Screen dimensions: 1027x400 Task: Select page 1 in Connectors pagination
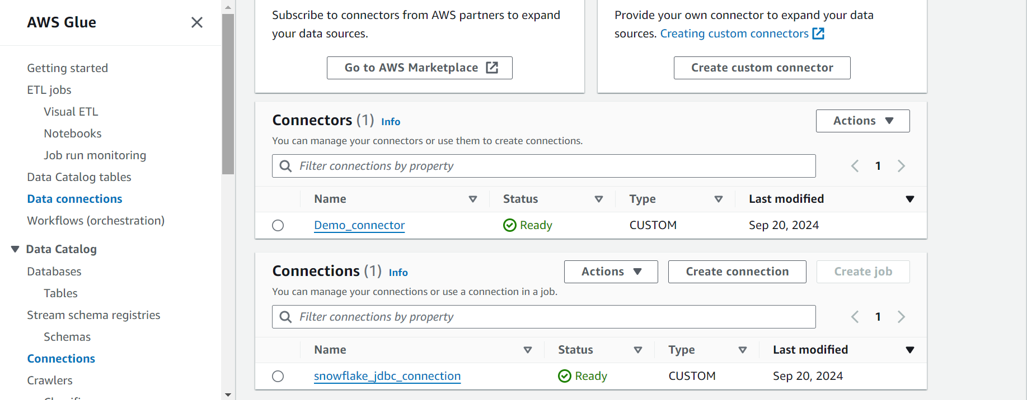878,166
